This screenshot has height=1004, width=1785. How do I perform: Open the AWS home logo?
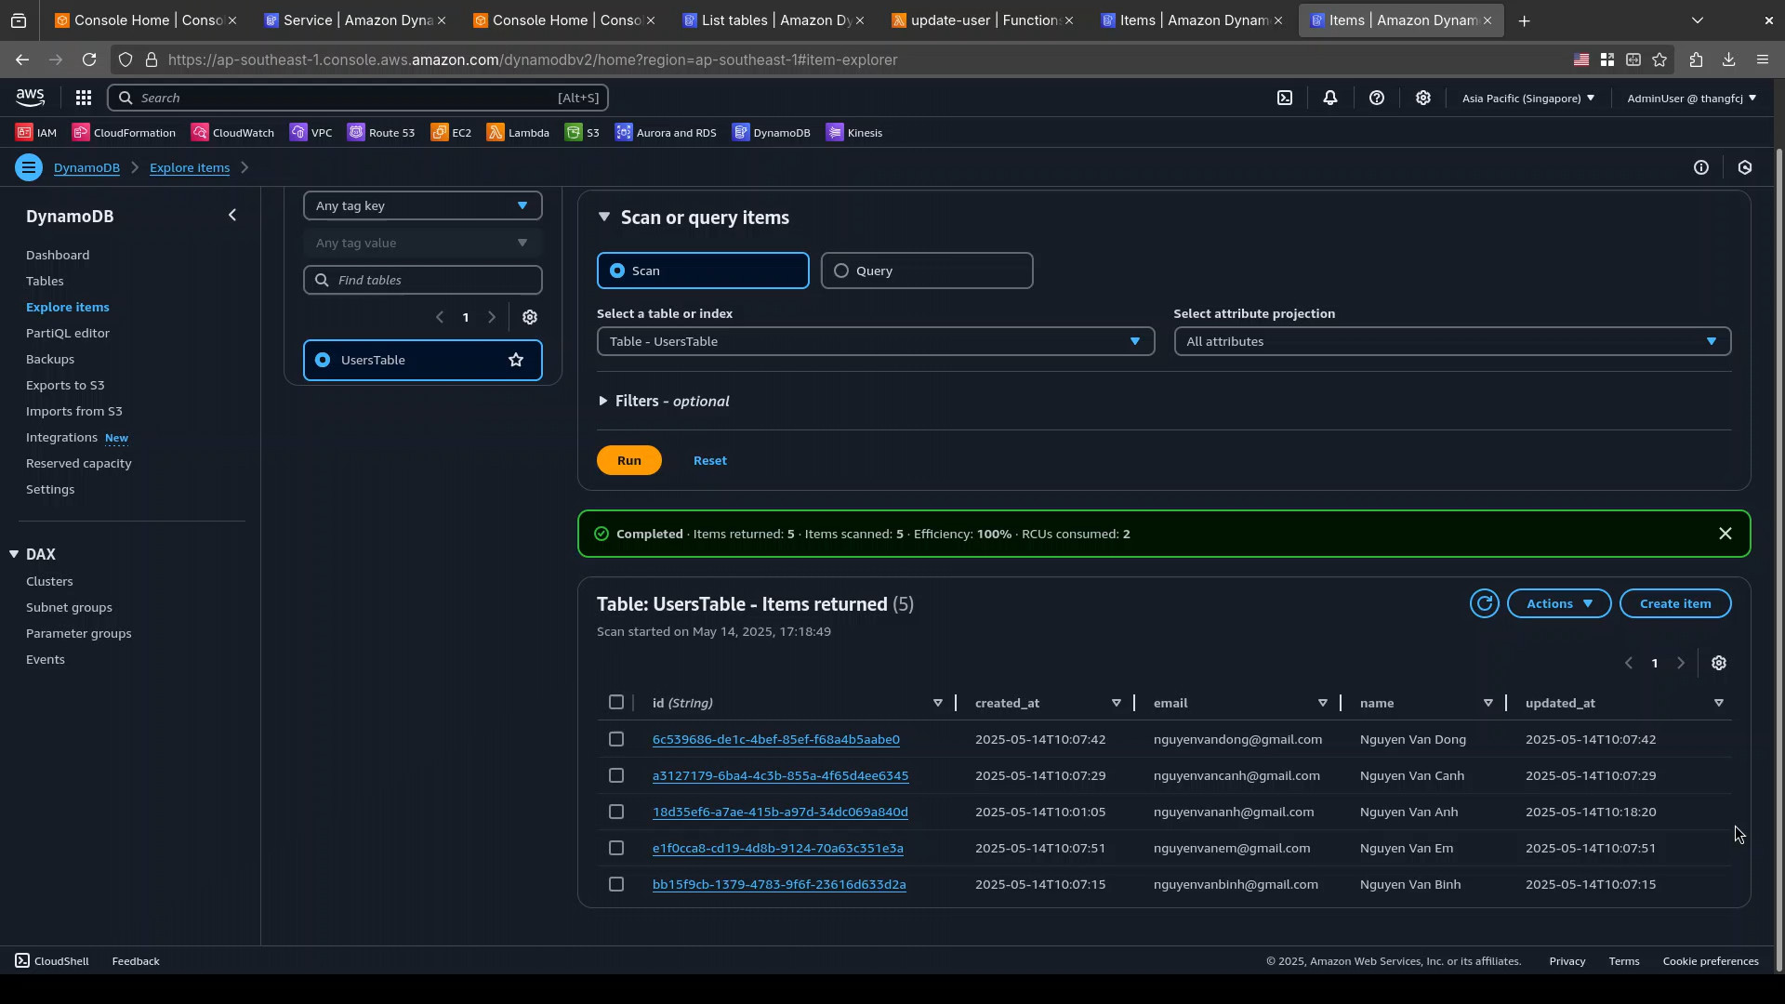tap(30, 98)
